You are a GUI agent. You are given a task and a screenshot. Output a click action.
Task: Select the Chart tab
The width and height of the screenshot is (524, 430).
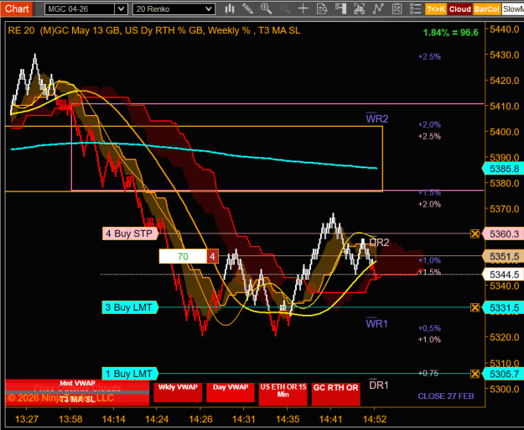pos(17,8)
